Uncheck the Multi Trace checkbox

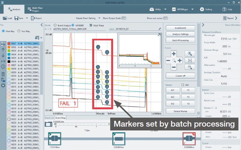(91, 25)
